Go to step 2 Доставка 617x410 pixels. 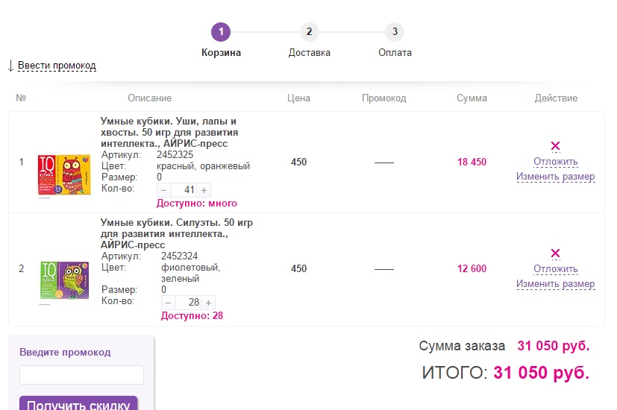[309, 32]
